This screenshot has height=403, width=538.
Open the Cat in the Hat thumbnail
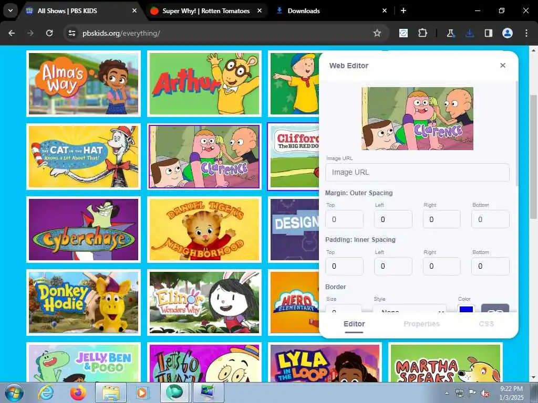click(x=84, y=156)
